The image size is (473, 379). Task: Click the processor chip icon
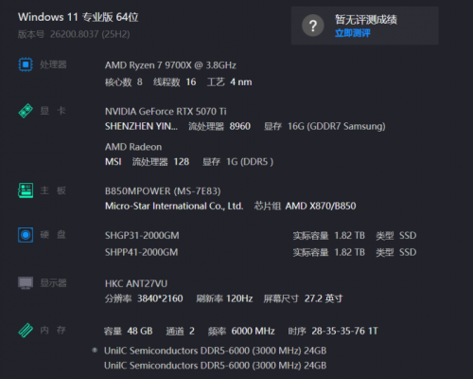pos(26,64)
